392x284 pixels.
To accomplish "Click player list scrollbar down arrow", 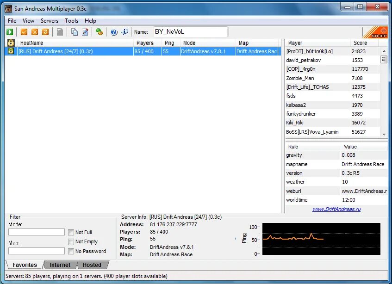I will pos(384,135).
